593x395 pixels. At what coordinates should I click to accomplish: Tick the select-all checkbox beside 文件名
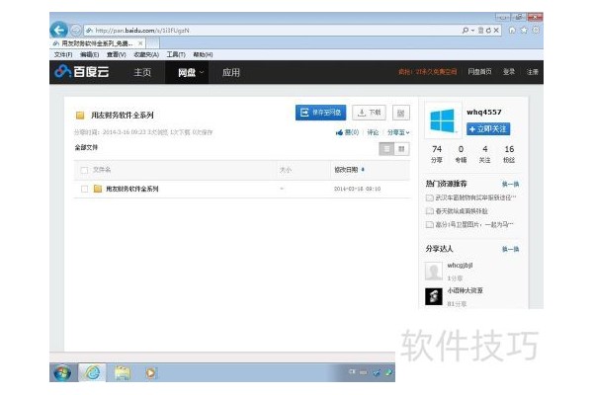pyautogui.click(x=84, y=170)
